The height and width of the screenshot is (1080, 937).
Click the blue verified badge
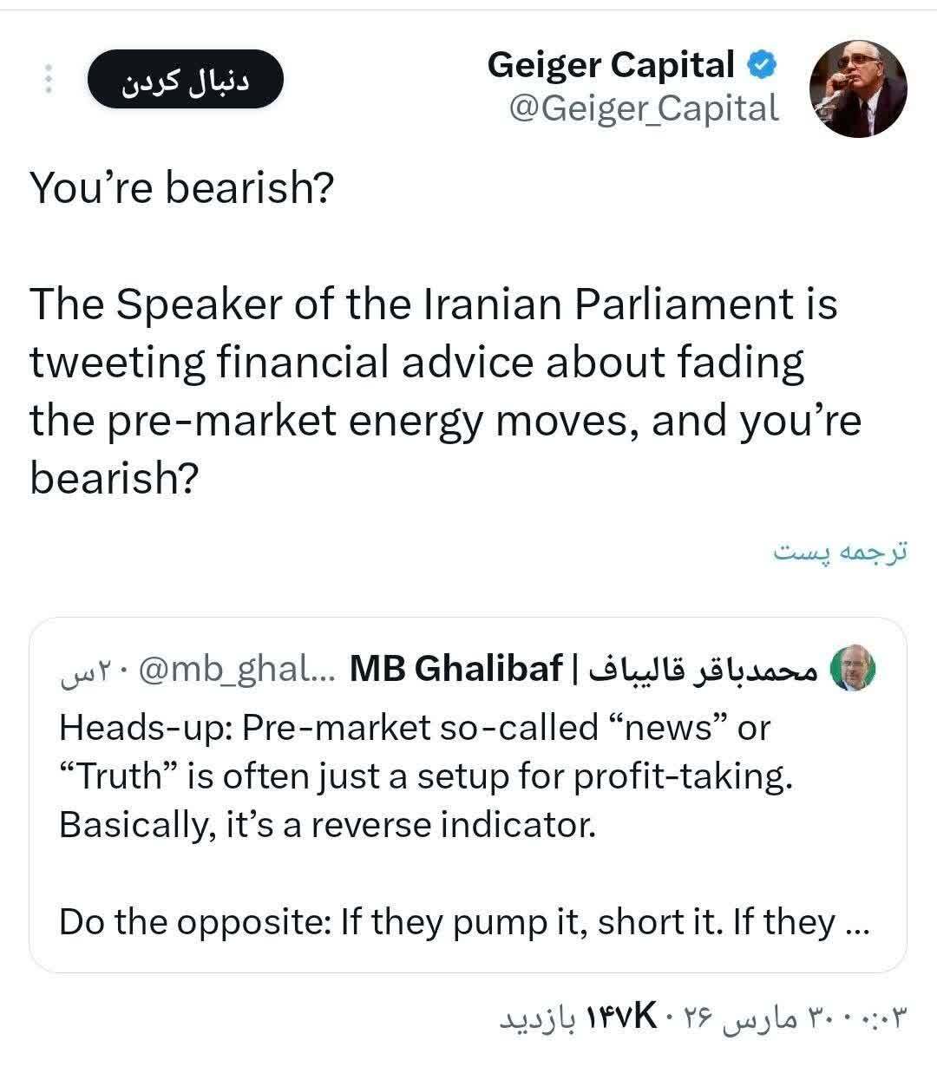(x=762, y=64)
